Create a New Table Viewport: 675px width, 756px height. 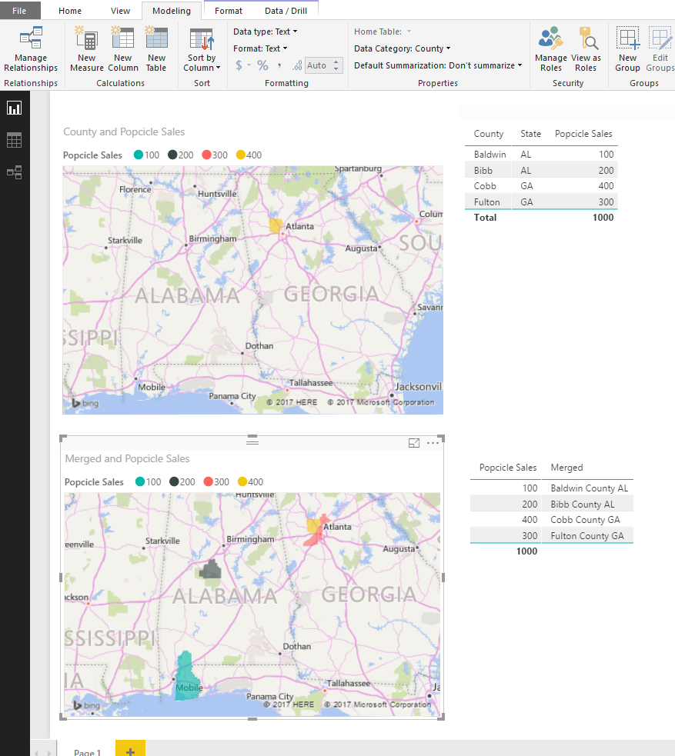(156, 49)
